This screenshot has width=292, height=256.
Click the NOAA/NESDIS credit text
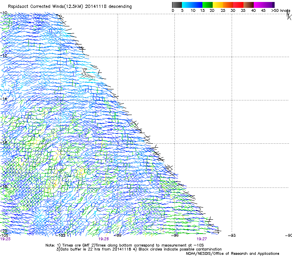tap(232, 254)
